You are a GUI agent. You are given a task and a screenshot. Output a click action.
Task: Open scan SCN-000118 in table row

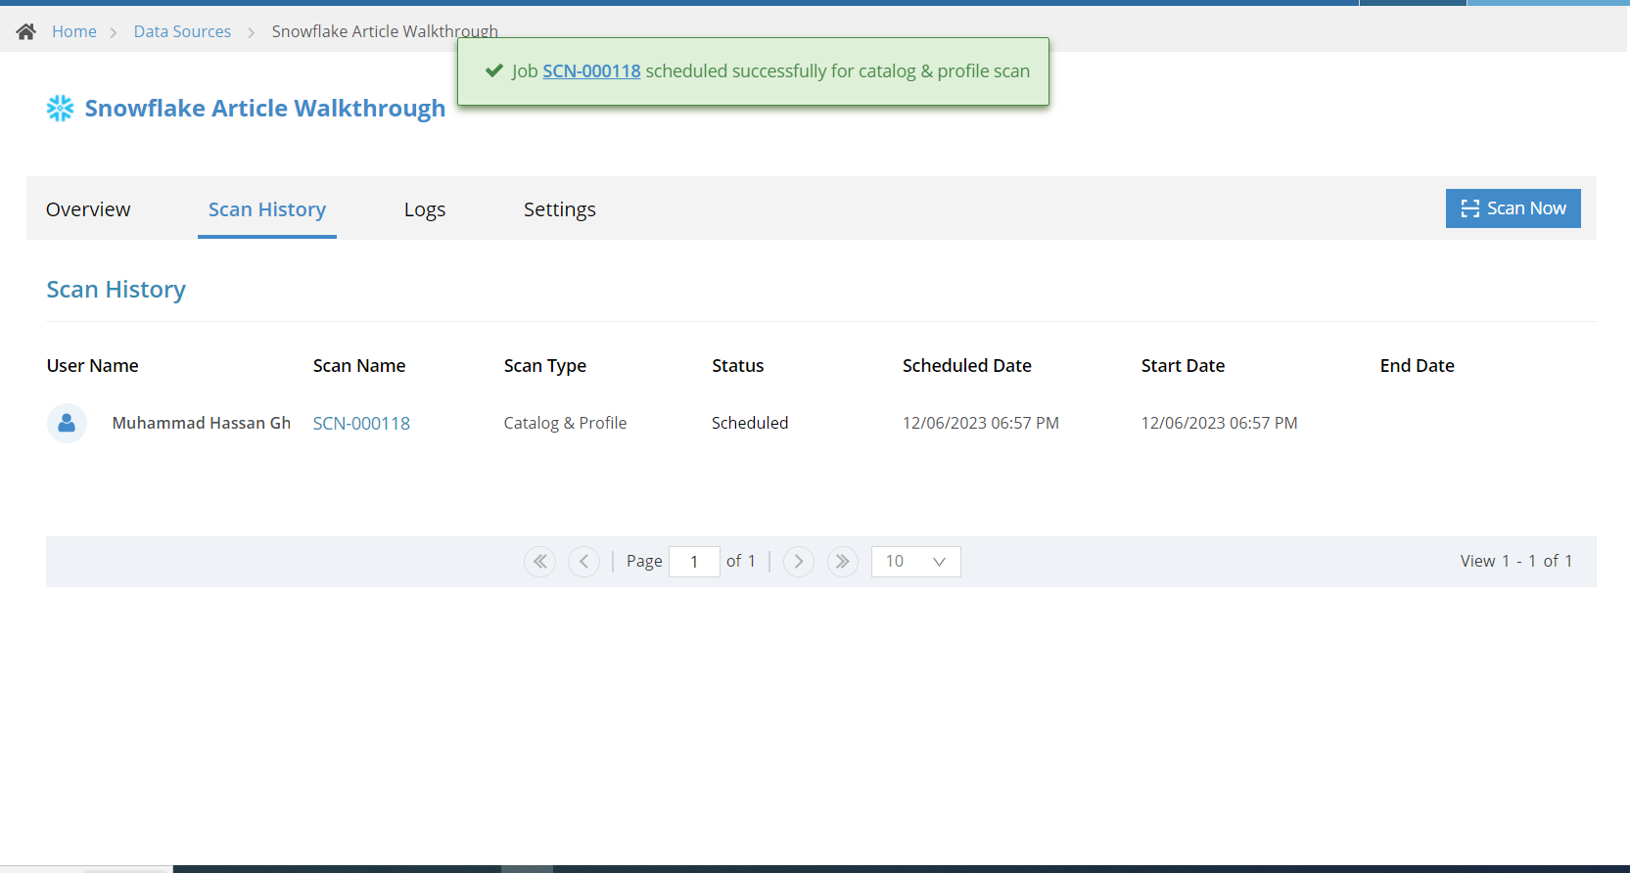click(361, 424)
